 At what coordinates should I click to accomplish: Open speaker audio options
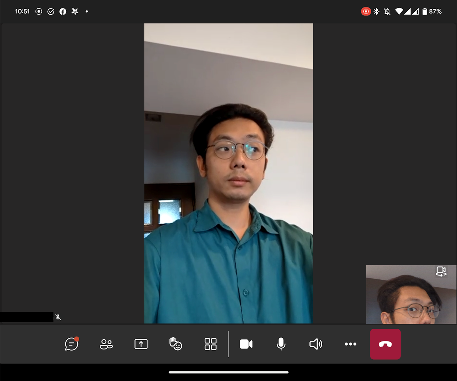coord(316,344)
